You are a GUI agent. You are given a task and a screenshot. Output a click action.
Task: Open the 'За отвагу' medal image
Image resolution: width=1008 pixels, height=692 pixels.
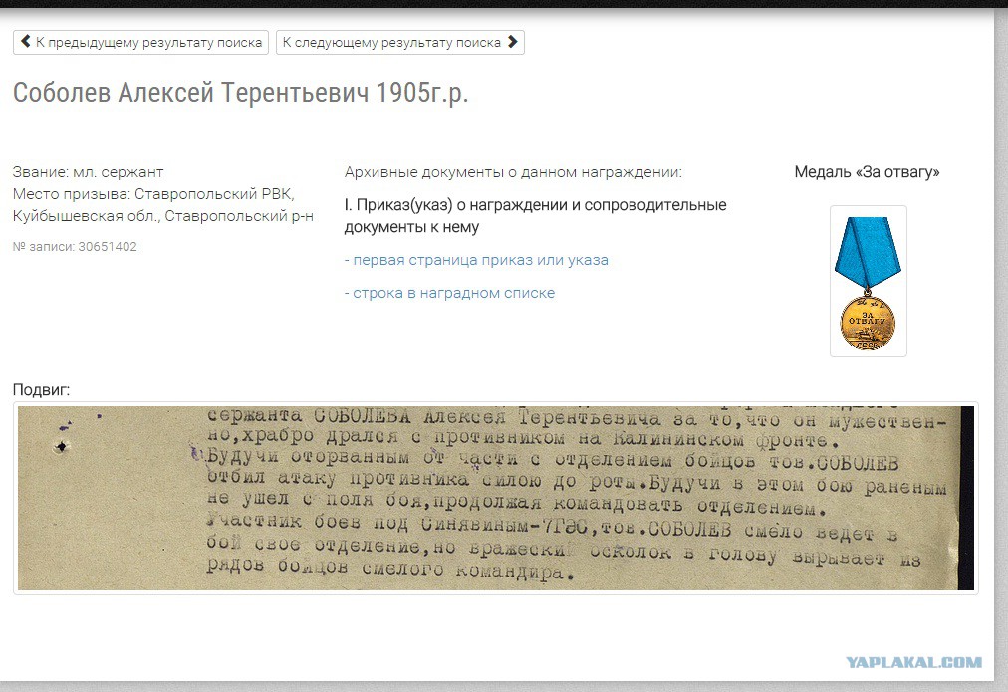coord(868,282)
